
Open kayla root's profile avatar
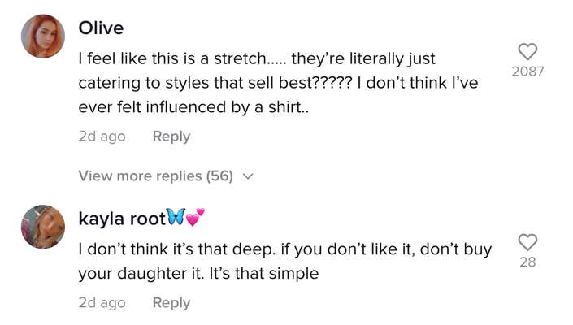point(43,226)
